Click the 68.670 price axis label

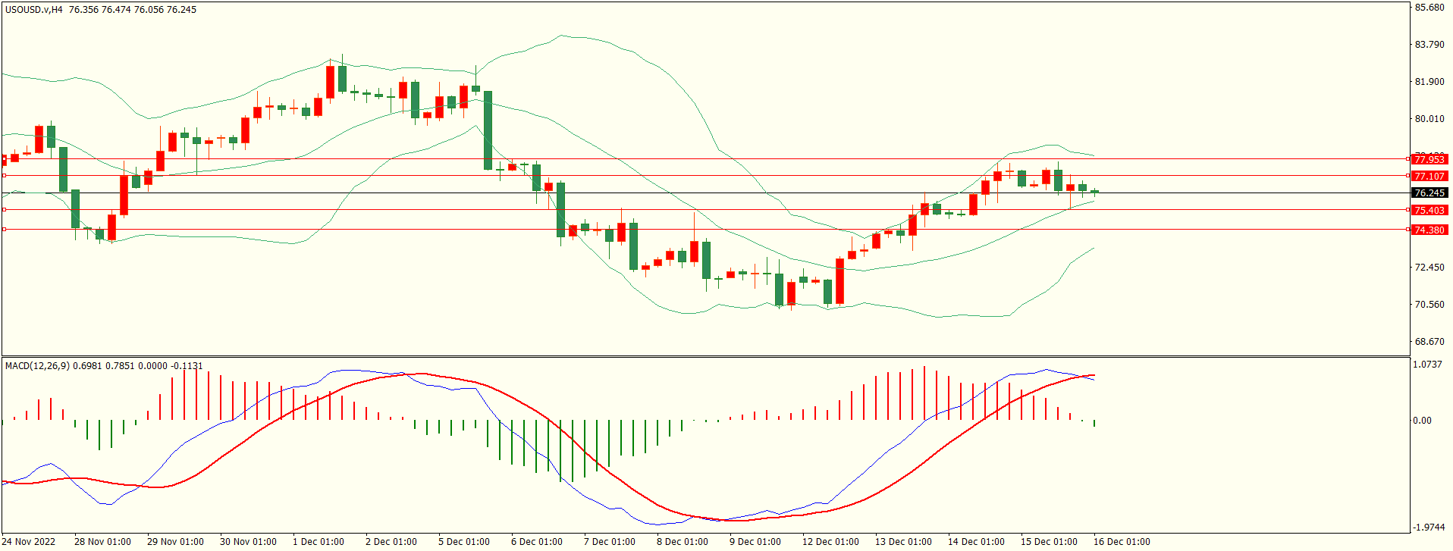pos(1429,342)
